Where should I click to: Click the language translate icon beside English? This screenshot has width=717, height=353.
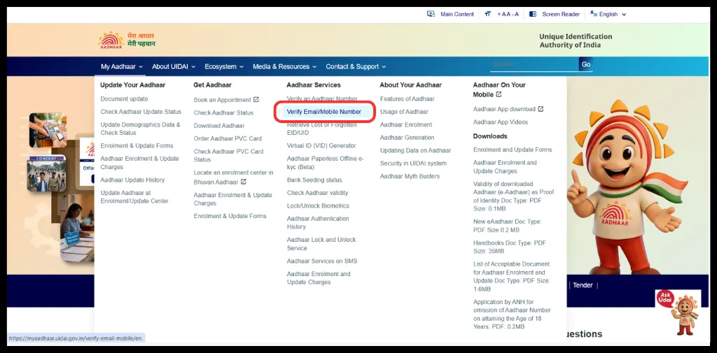coord(594,14)
